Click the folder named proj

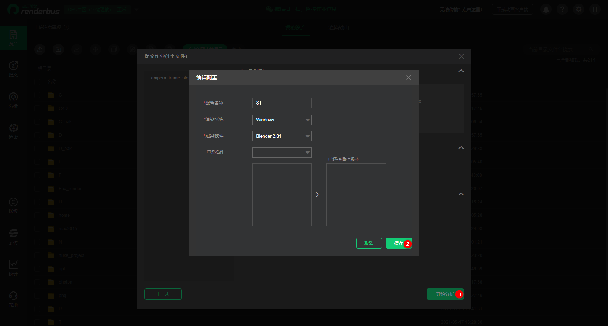(x=62, y=296)
